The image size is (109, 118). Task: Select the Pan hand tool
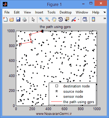(54, 19)
